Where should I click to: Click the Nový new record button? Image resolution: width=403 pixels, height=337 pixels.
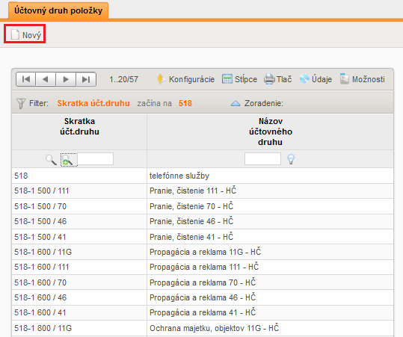(x=25, y=34)
